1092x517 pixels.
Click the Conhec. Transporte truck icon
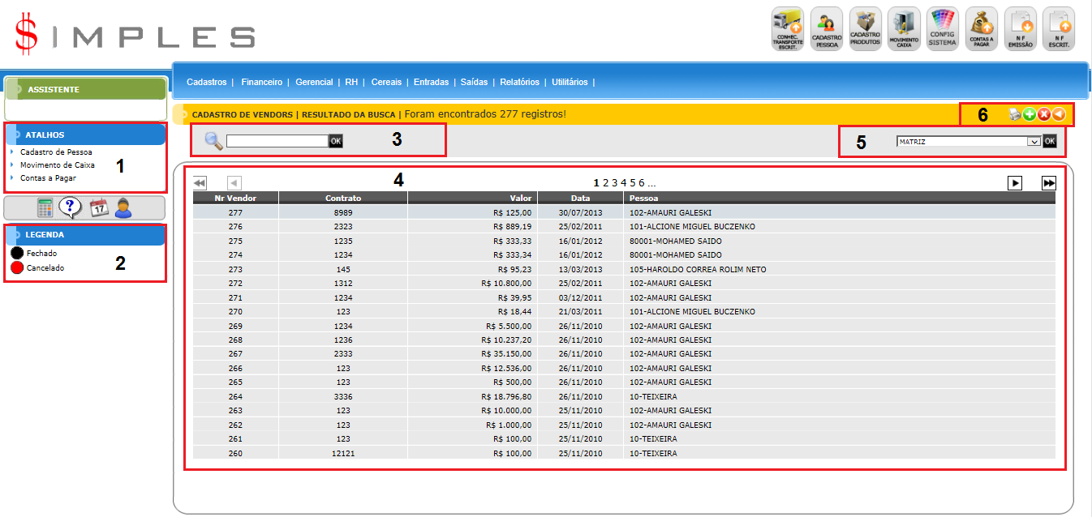(x=787, y=29)
